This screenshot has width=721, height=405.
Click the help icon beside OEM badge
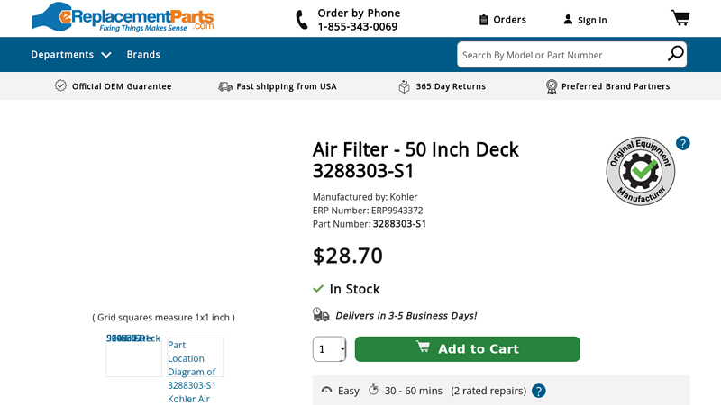pos(682,143)
